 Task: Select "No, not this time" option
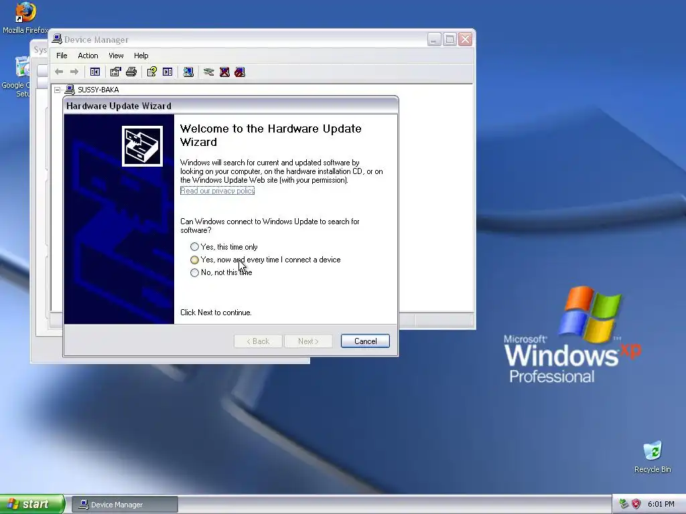point(221,272)
